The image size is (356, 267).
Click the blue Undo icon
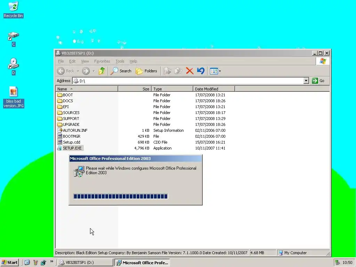tap(201, 71)
